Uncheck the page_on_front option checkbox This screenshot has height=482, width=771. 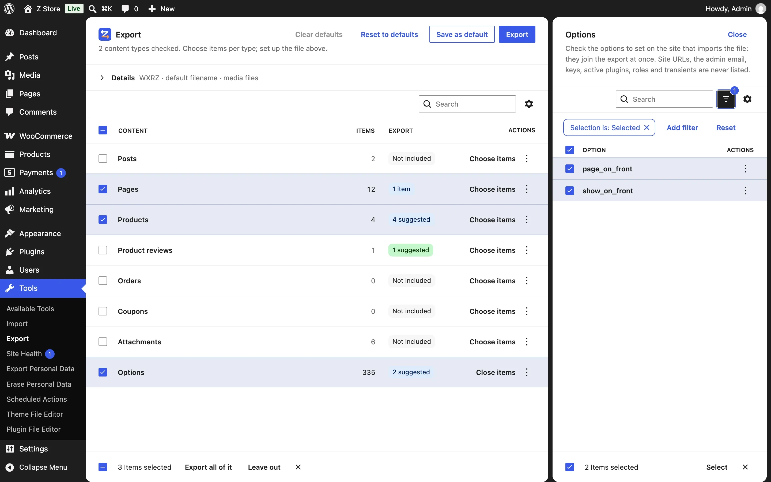570,169
